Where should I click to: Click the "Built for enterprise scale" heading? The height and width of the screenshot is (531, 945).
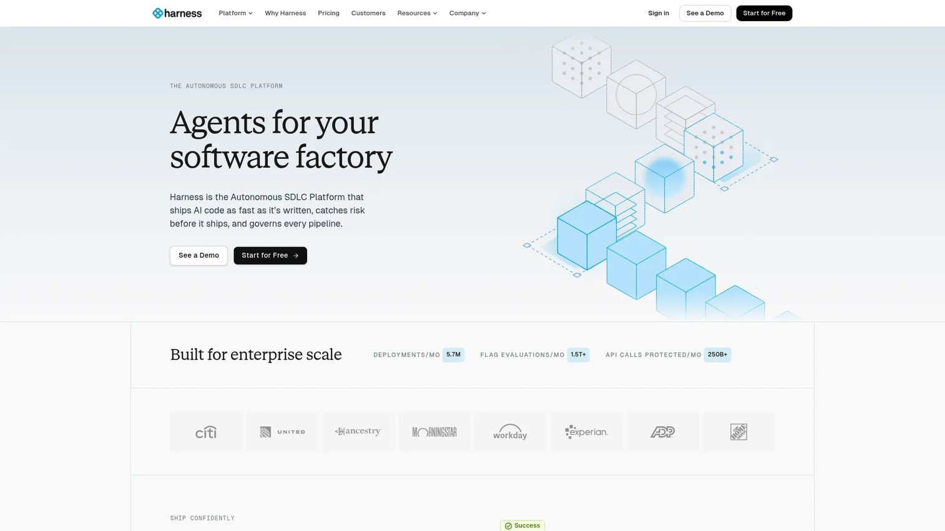point(256,354)
